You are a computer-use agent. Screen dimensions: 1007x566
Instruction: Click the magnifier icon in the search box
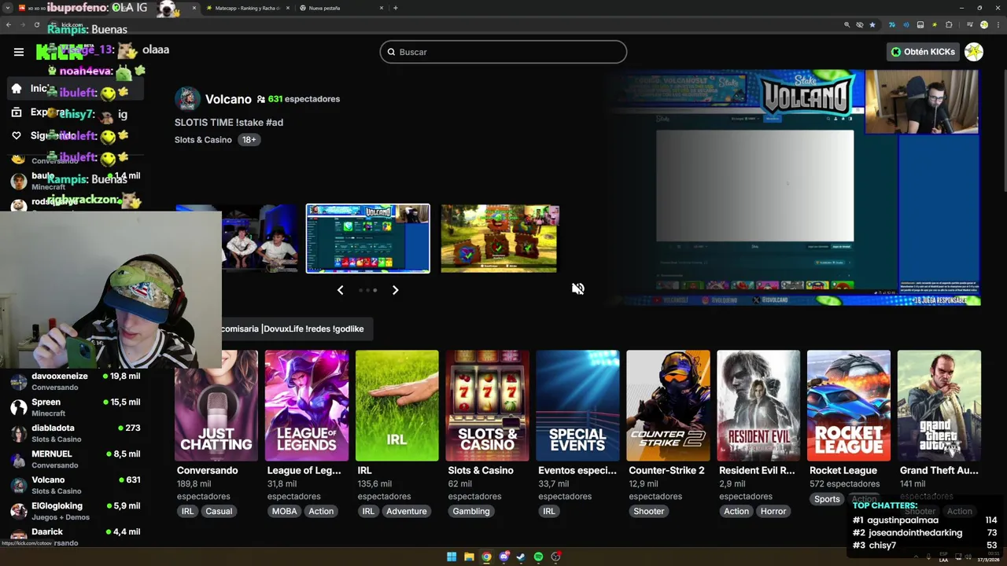point(391,52)
